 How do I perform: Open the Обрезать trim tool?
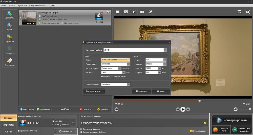10,27
